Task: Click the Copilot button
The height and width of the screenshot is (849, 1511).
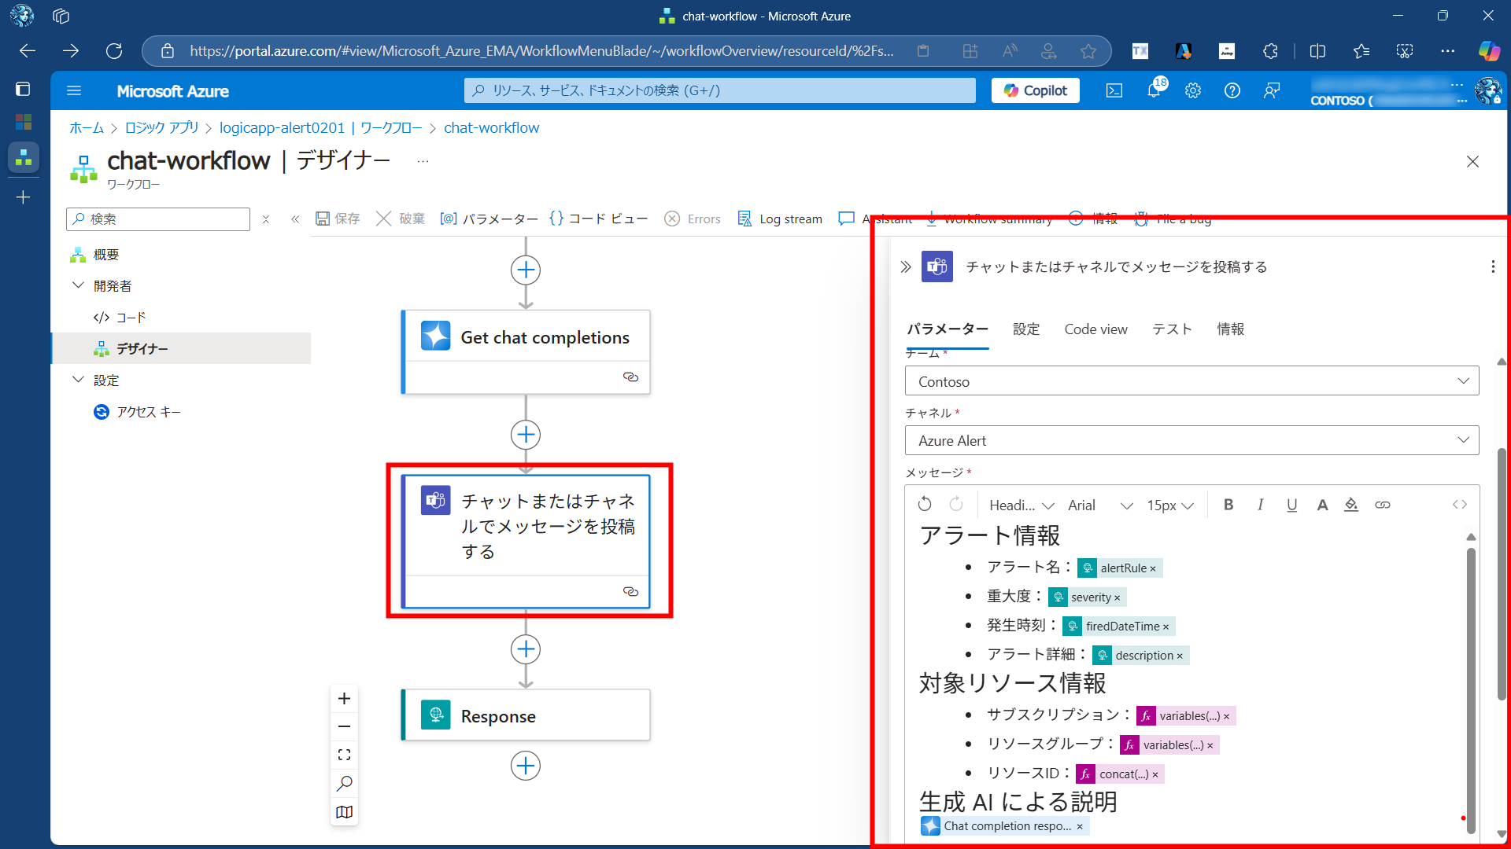Action: tap(1036, 90)
